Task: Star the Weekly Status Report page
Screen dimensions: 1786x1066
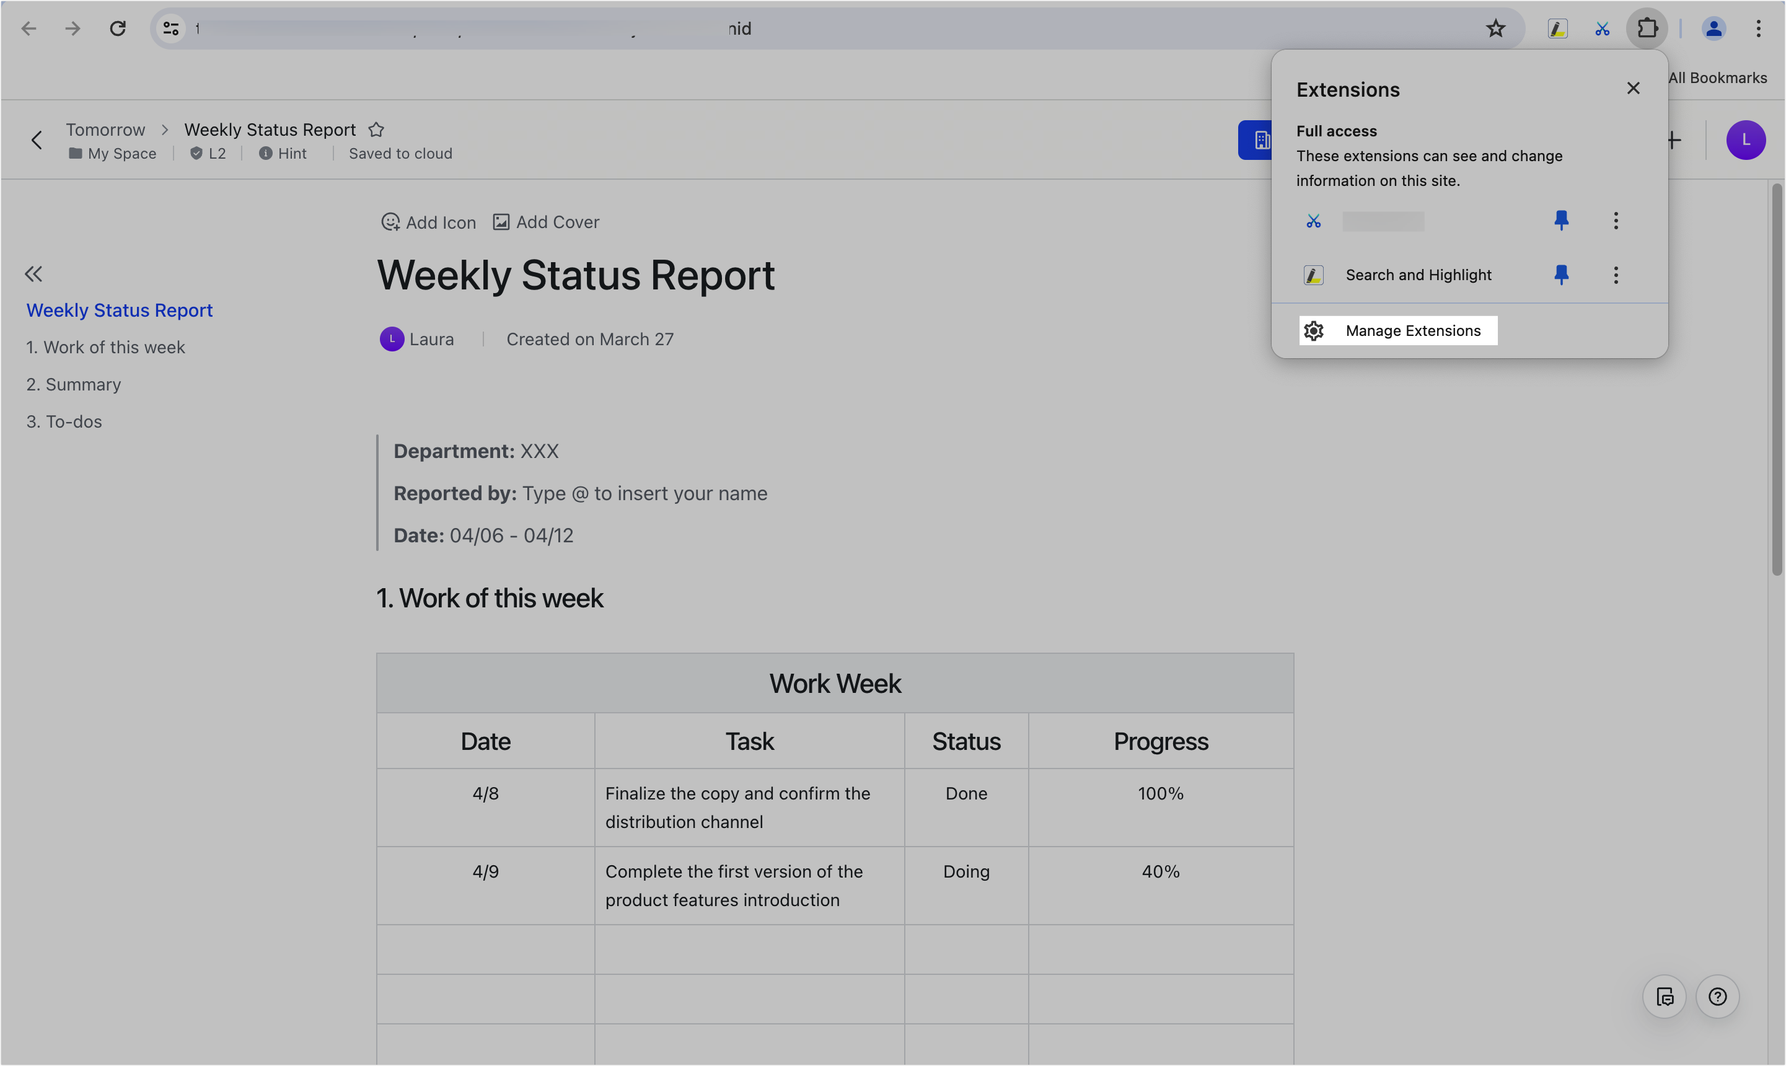Action: coord(376,130)
